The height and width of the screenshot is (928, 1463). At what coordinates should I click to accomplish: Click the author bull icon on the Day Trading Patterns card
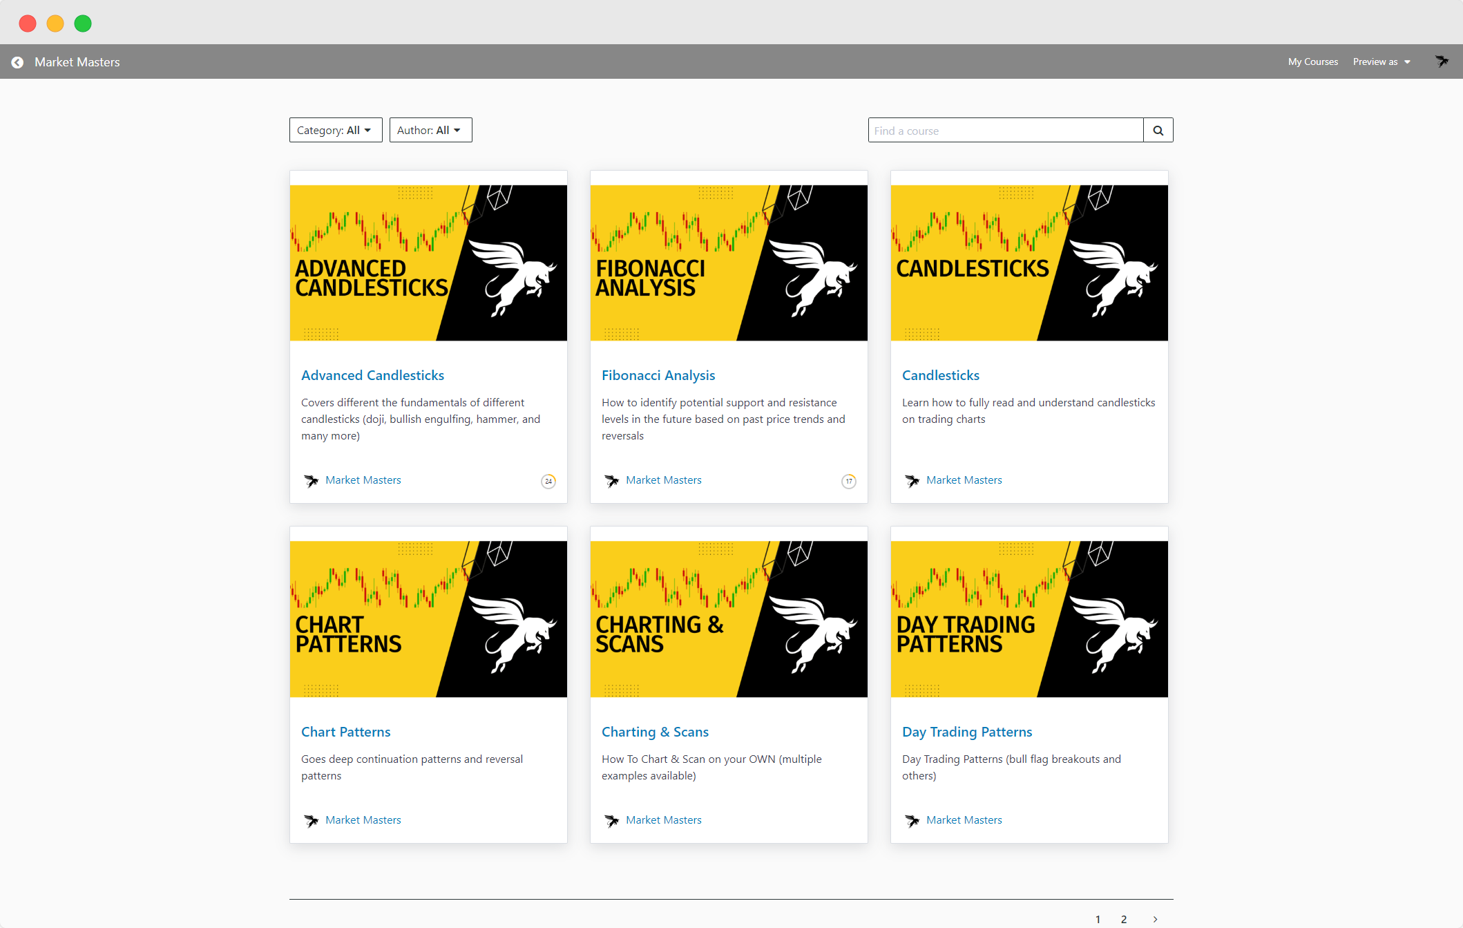[x=912, y=821]
